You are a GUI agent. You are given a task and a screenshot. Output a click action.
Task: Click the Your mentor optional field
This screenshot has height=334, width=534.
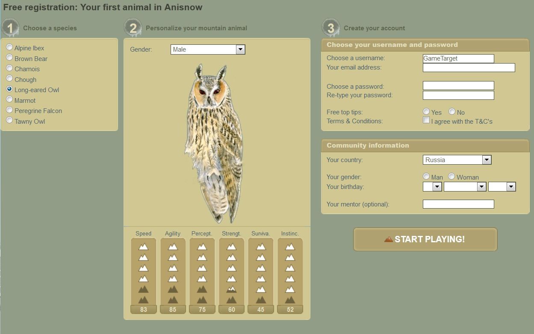458,204
